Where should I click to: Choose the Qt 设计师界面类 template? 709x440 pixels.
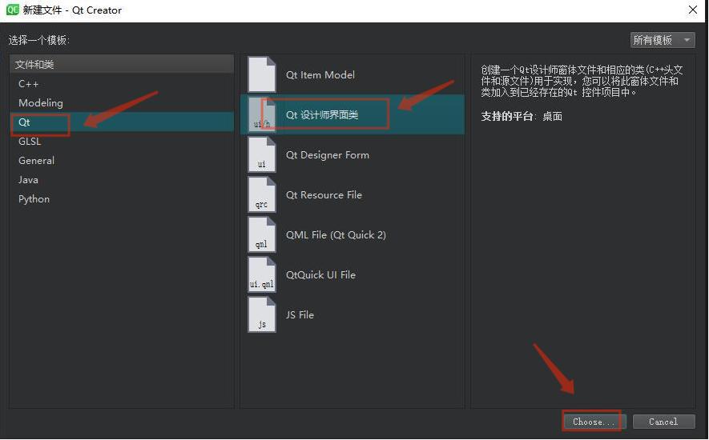point(352,114)
